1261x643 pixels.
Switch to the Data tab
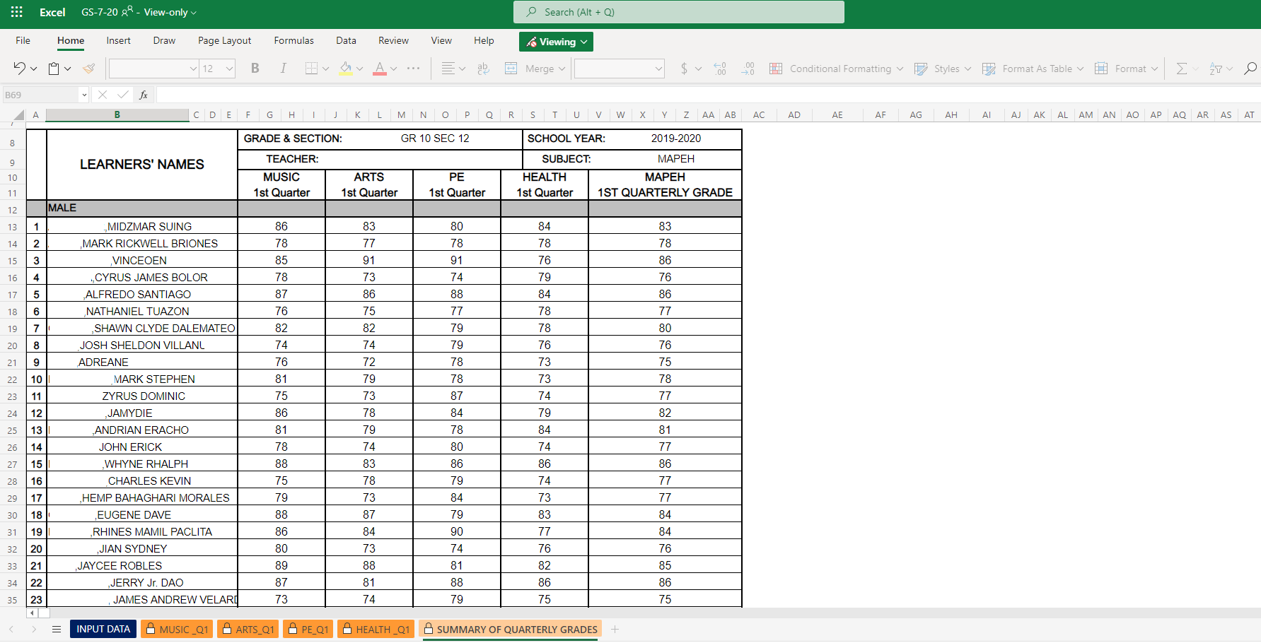pyautogui.click(x=346, y=40)
